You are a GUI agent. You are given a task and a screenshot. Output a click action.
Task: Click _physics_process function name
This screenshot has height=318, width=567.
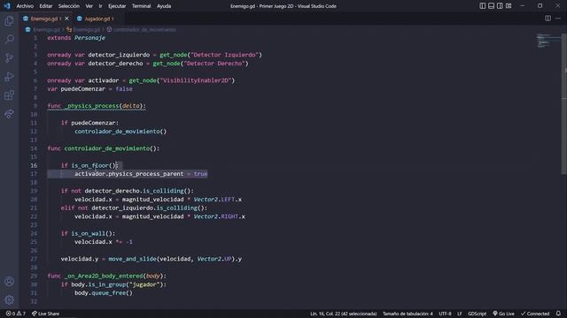click(x=92, y=106)
